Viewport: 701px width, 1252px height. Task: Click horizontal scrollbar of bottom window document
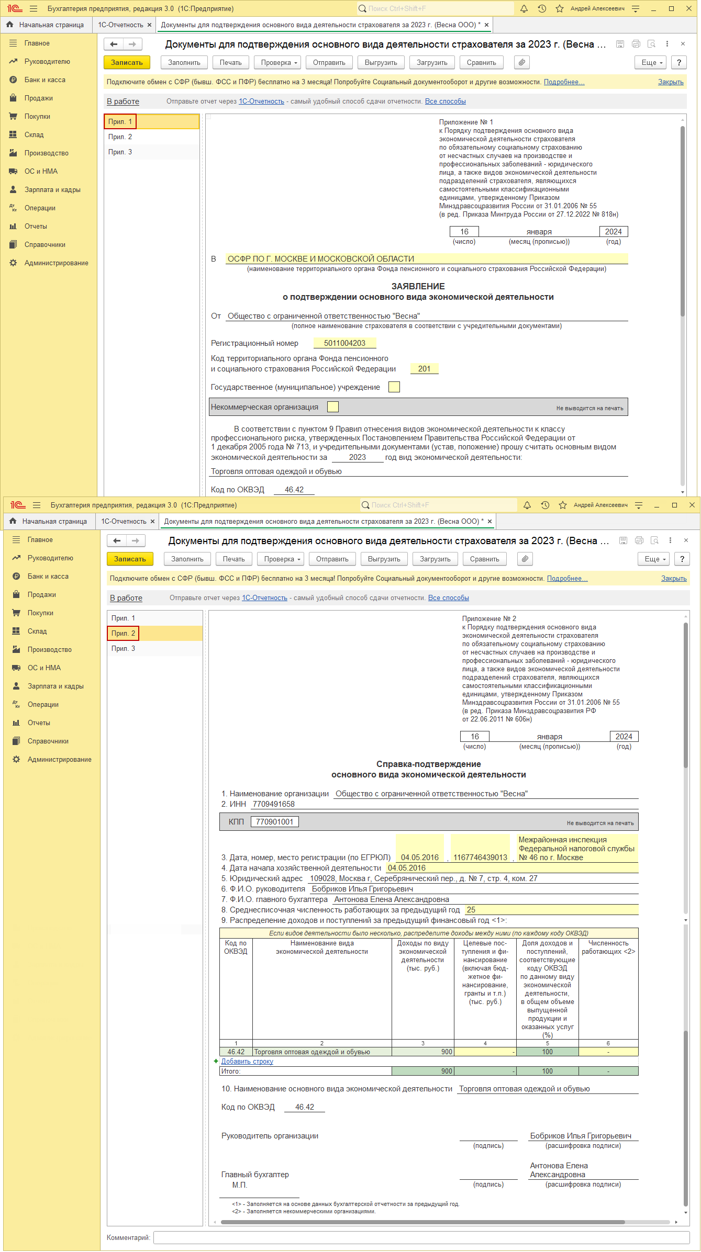pos(423,1222)
